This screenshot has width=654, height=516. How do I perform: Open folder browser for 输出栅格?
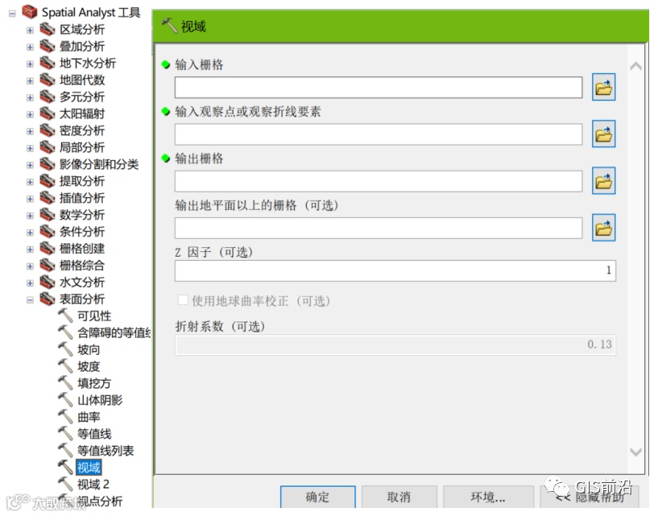tap(603, 180)
